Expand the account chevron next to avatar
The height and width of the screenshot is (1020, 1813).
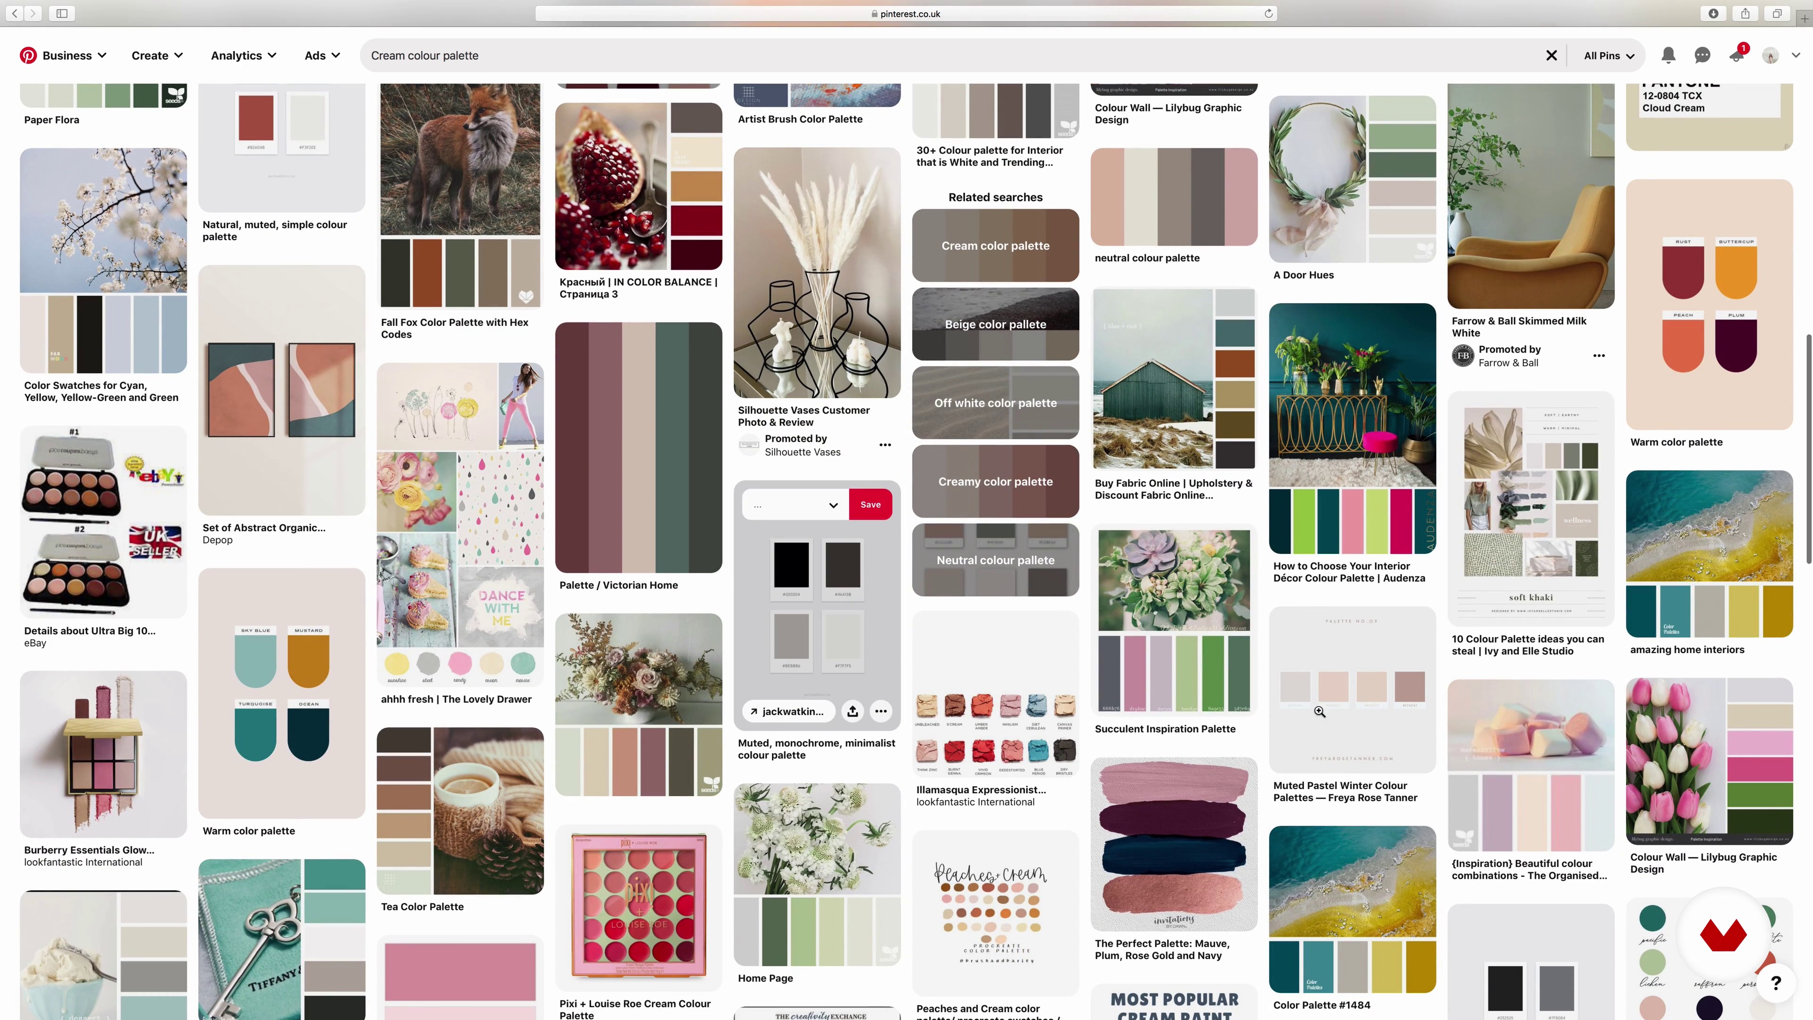click(1796, 55)
